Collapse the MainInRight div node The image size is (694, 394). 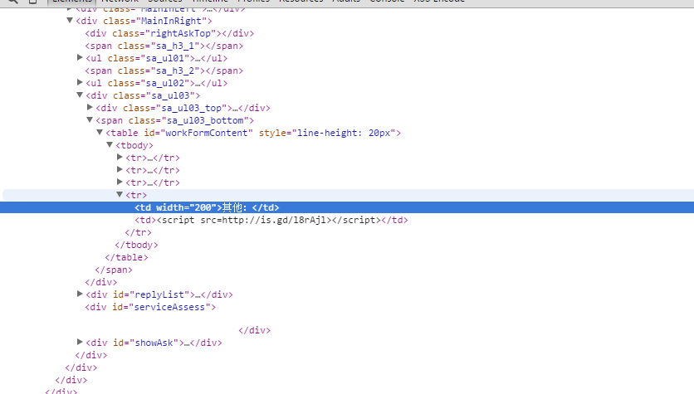coord(70,21)
